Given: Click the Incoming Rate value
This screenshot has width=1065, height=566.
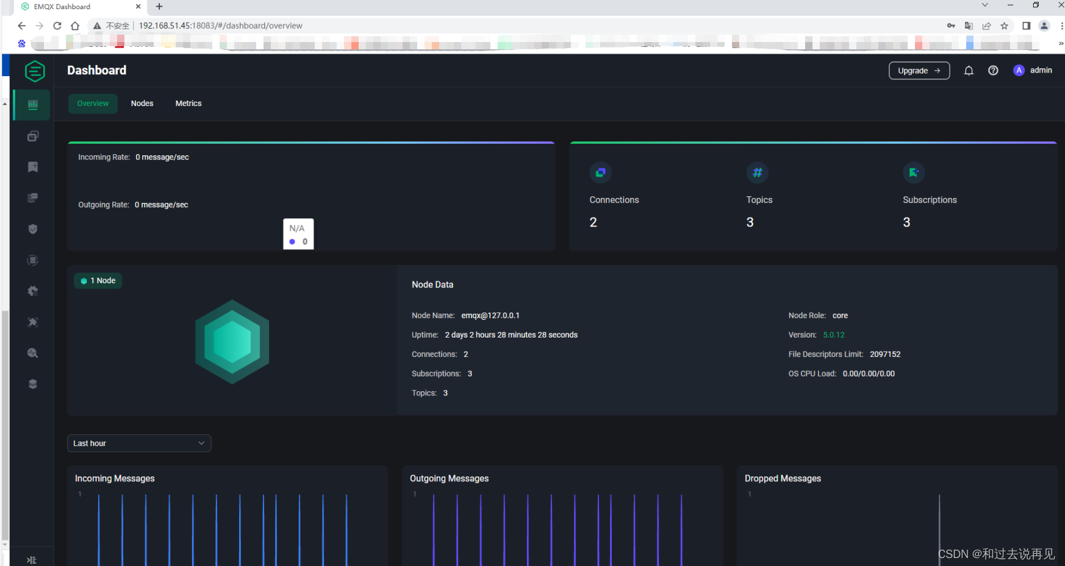Looking at the screenshot, I should (162, 157).
